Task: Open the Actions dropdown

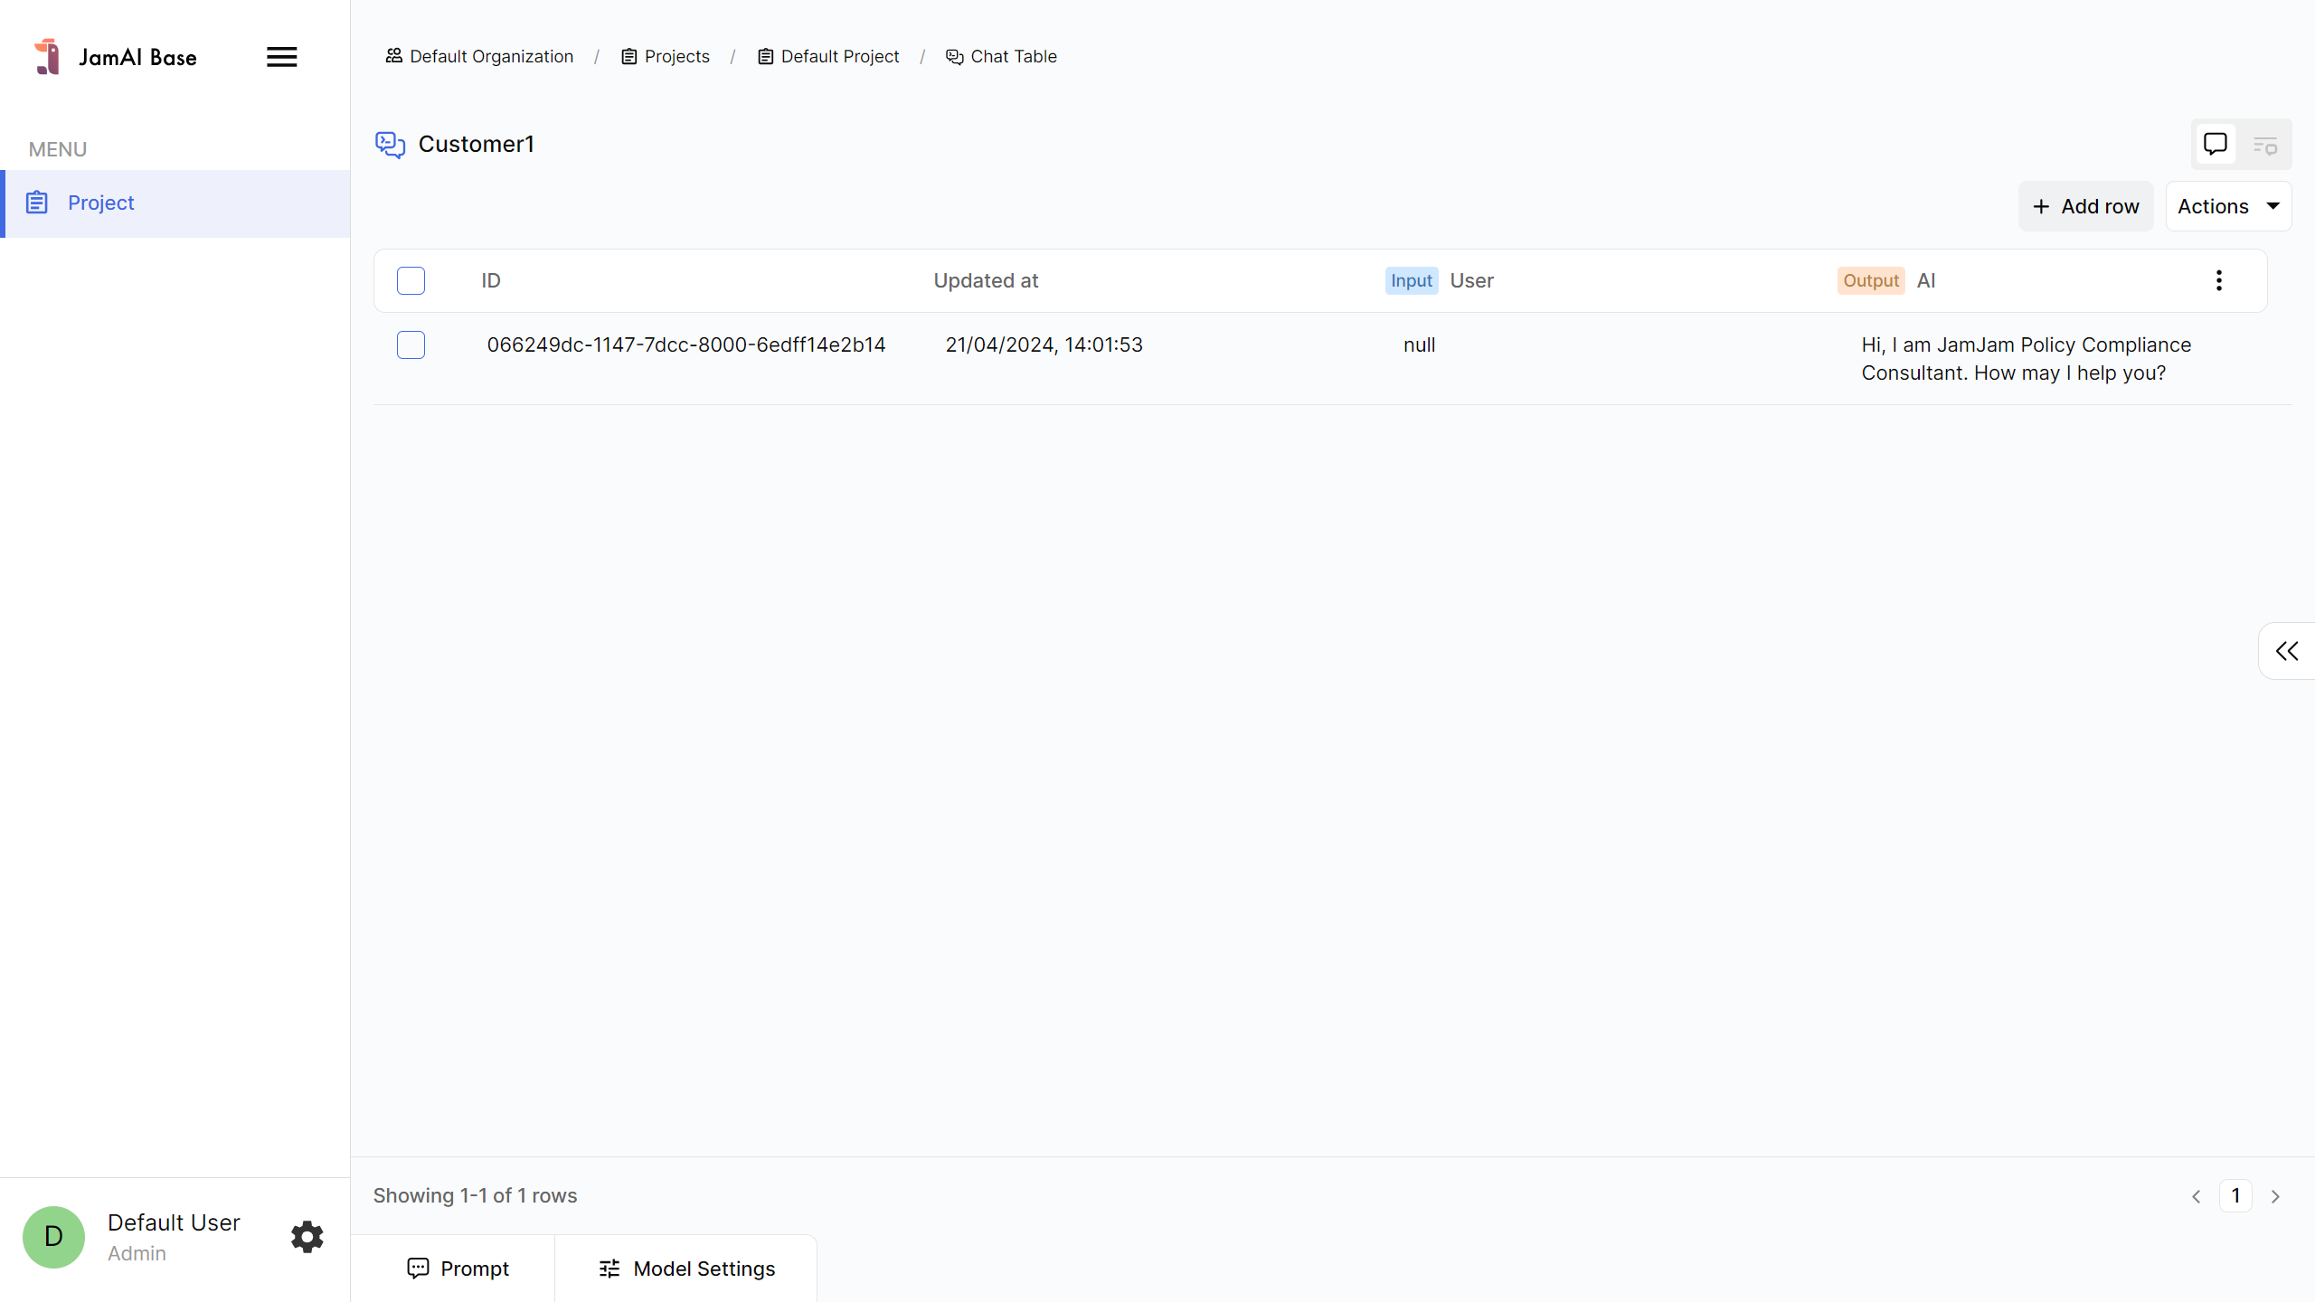Action: coord(2228,207)
